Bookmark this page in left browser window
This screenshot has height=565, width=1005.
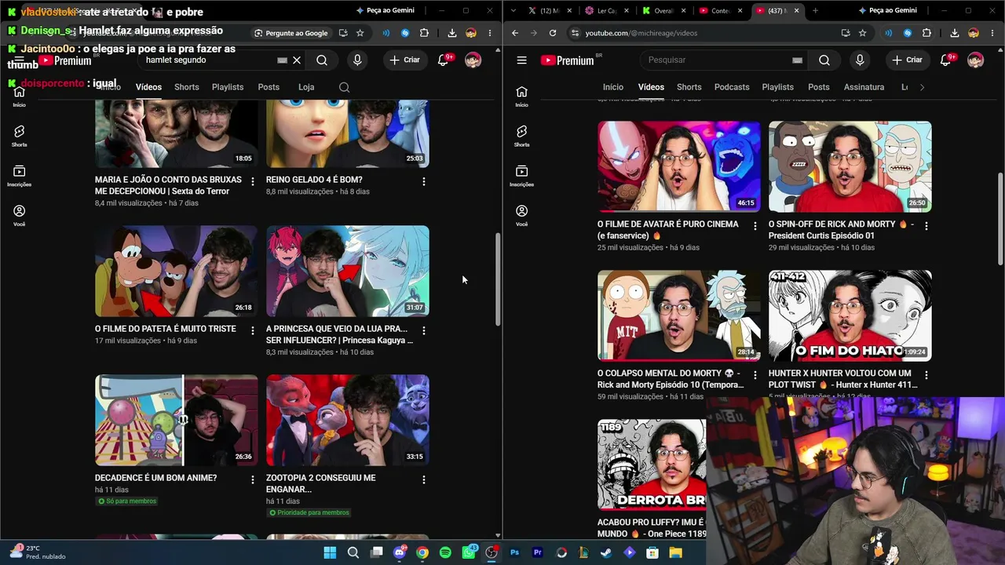360,33
